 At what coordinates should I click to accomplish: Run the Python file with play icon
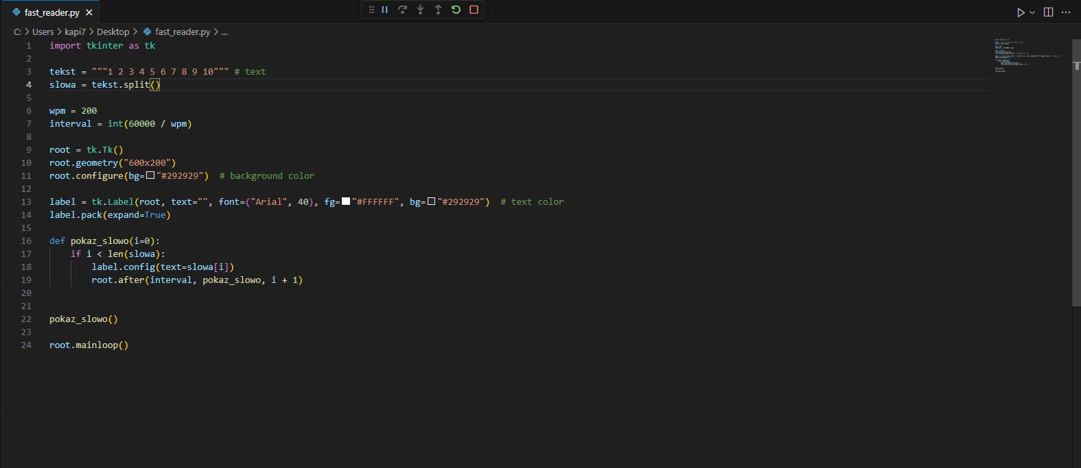tap(1021, 12)
